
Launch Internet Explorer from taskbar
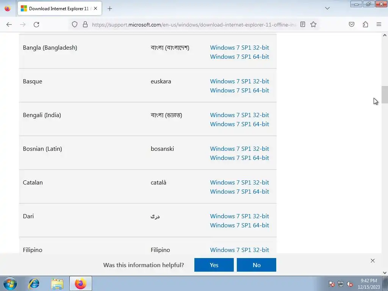click(34, 283)
